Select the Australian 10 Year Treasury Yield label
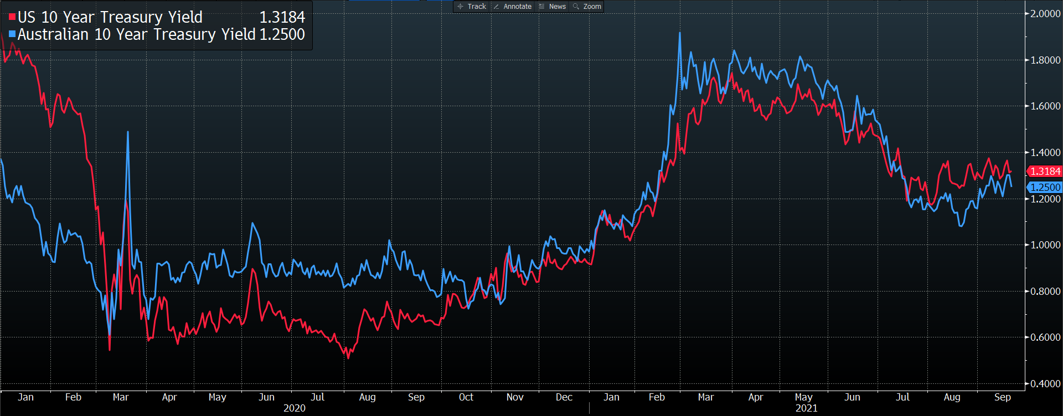 tap(137, 34)
